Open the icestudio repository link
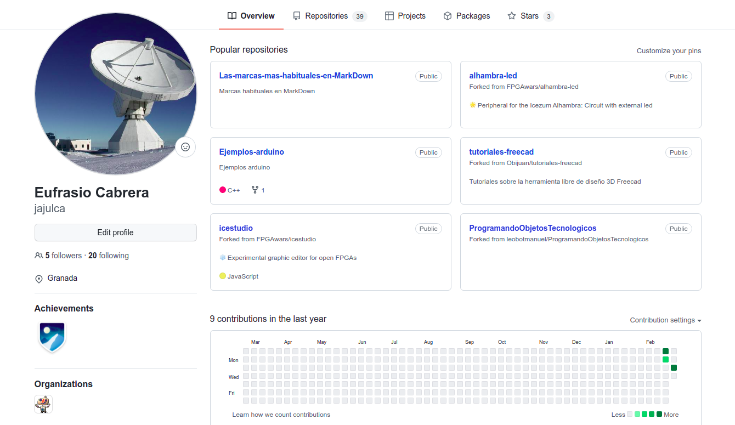Image resolution: width=735 pixels, height=425 pixels. 236,228
